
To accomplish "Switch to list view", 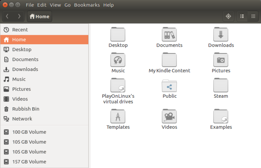I will click(x=242, y=16).
